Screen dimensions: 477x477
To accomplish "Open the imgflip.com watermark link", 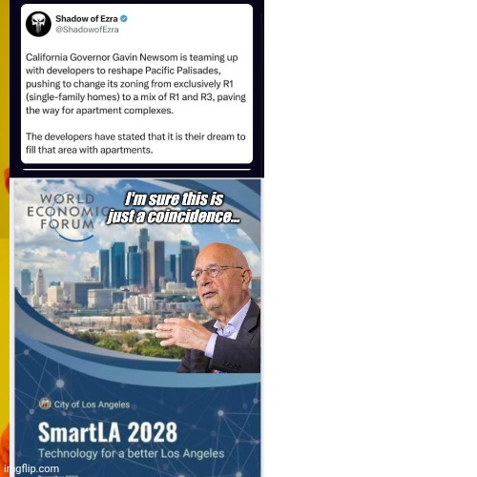I will click(x=31, y=468).
